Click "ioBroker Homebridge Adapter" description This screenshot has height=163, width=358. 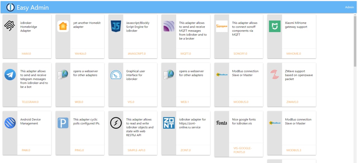coord(29,27)
